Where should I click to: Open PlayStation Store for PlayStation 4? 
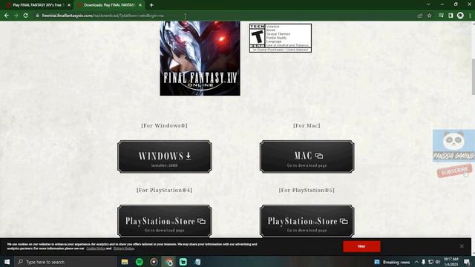pos(165,221)
